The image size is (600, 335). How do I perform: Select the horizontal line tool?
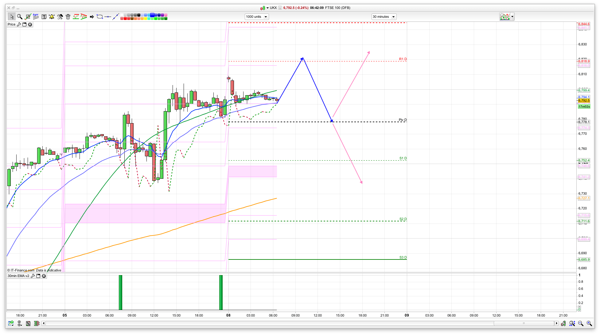(108, 17)
